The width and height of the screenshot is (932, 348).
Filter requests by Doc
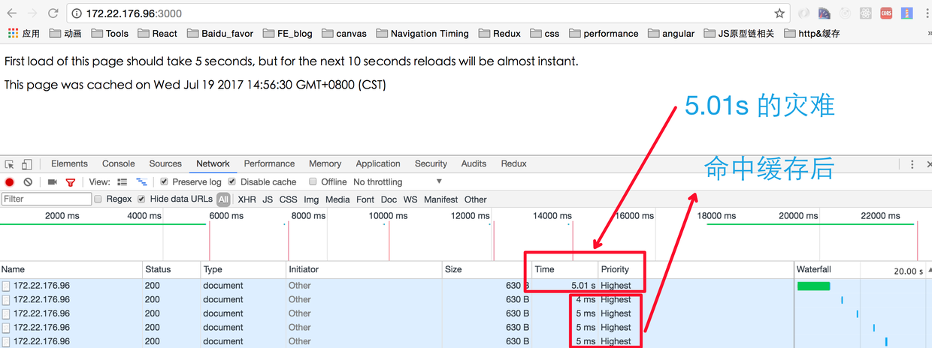tap(389, 199)
